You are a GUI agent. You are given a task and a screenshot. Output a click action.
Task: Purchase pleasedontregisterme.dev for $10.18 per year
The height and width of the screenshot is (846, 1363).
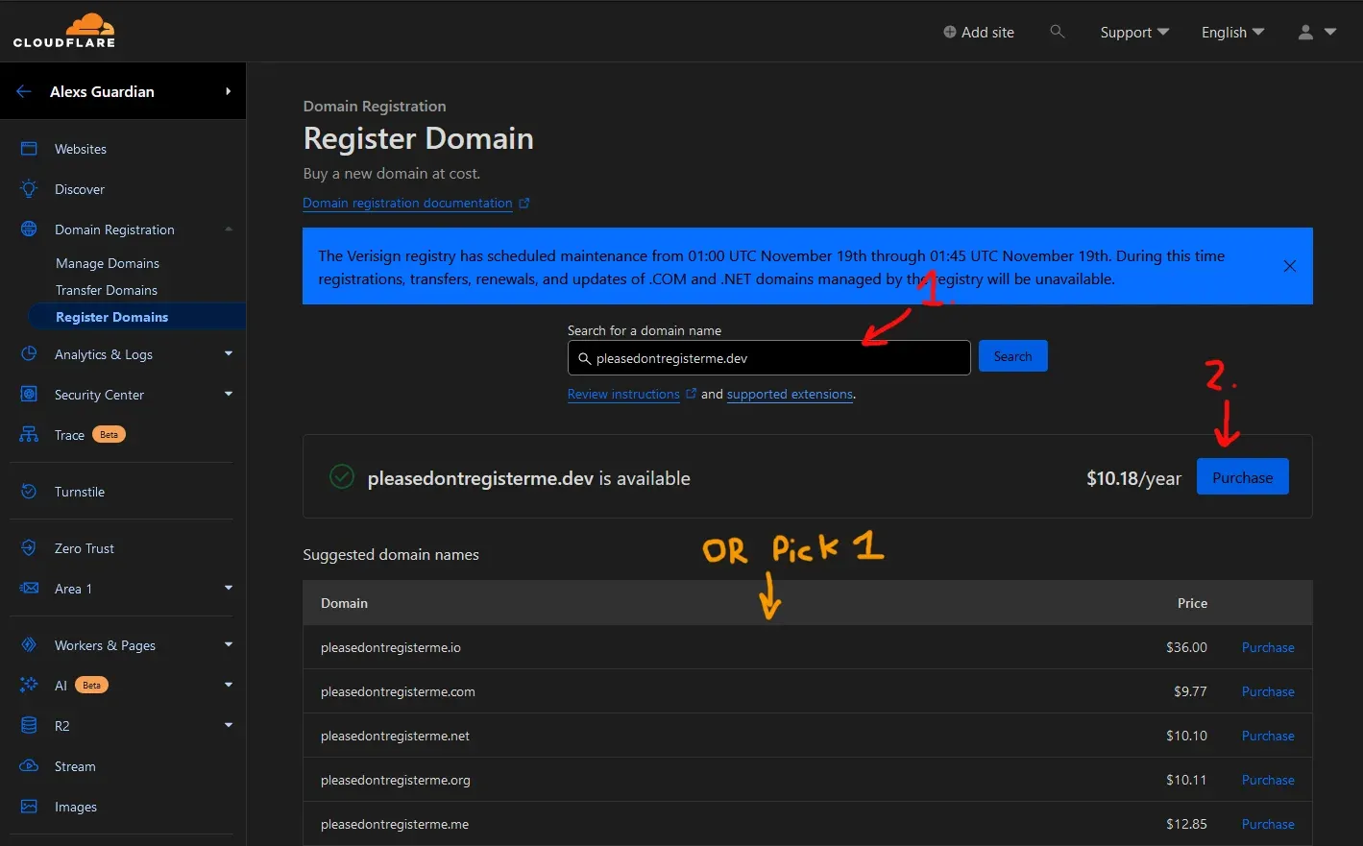pyautogui.click(x=1242, y=476)
